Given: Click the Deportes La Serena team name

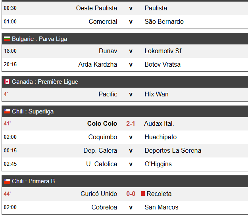Looking at the screenshot, I should point(173,150).
